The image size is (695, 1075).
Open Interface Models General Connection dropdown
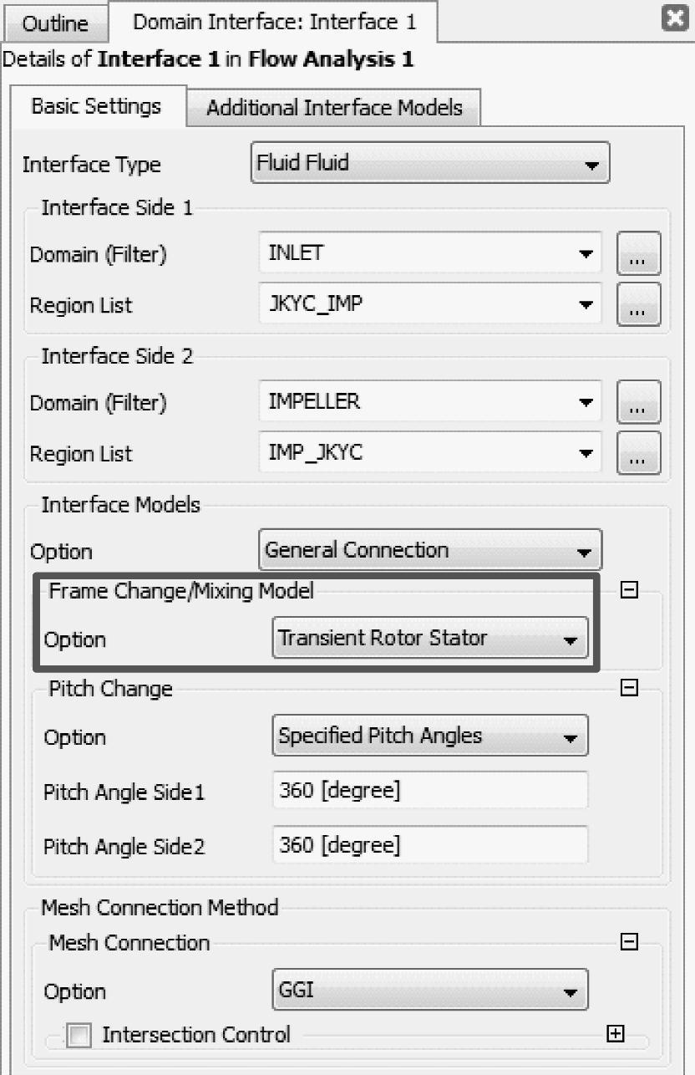point(430,551)
